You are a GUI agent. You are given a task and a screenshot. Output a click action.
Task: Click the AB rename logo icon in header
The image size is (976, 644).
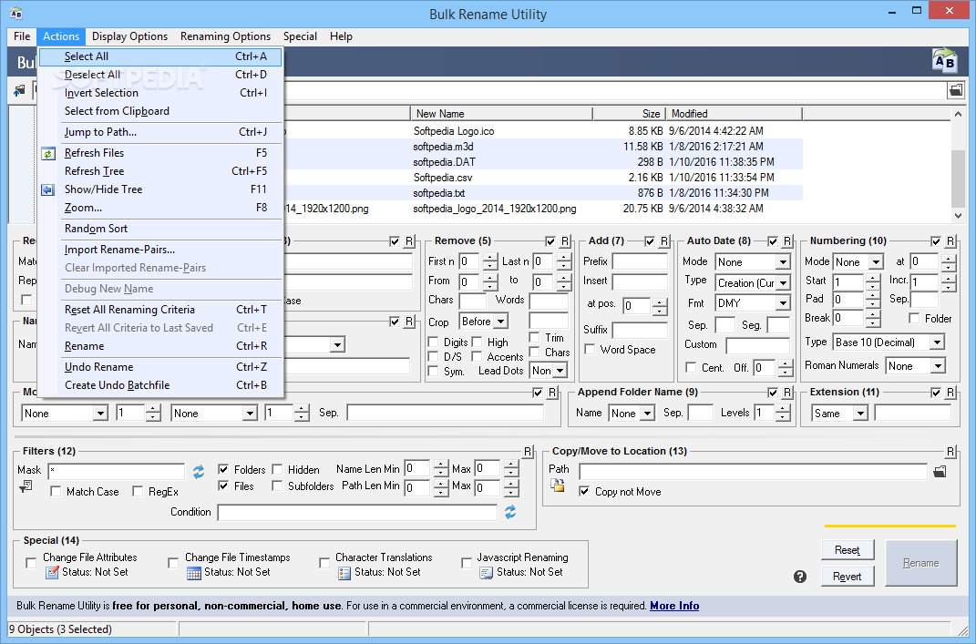pos(944,60)
